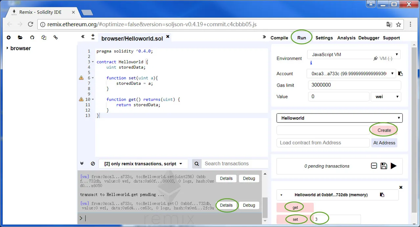Viewport: 420px width, 227px height.
Task: Select the browser/Helloworld.sol editor tab
Action: click(x=132, y=38)
